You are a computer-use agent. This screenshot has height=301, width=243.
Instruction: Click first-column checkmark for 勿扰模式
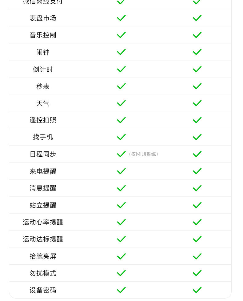[x=121, y=273]
